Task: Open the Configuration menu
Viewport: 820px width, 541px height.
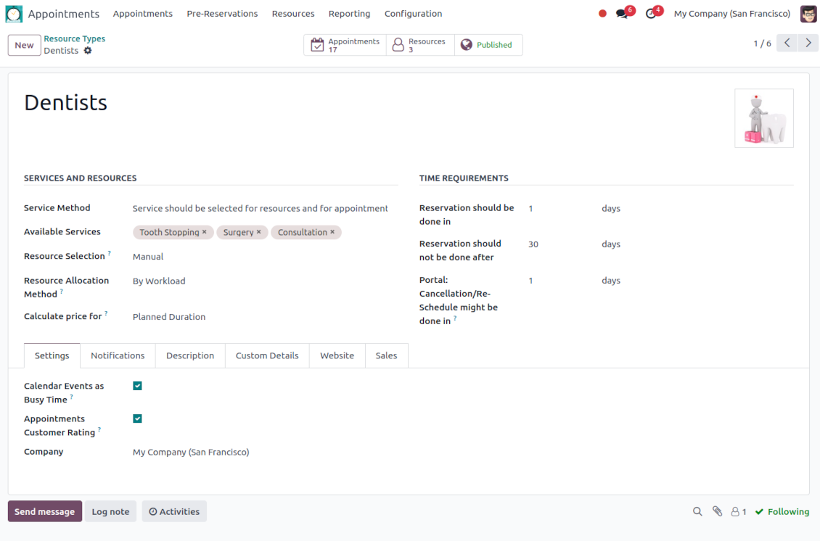Action: (x=413, y=14)
